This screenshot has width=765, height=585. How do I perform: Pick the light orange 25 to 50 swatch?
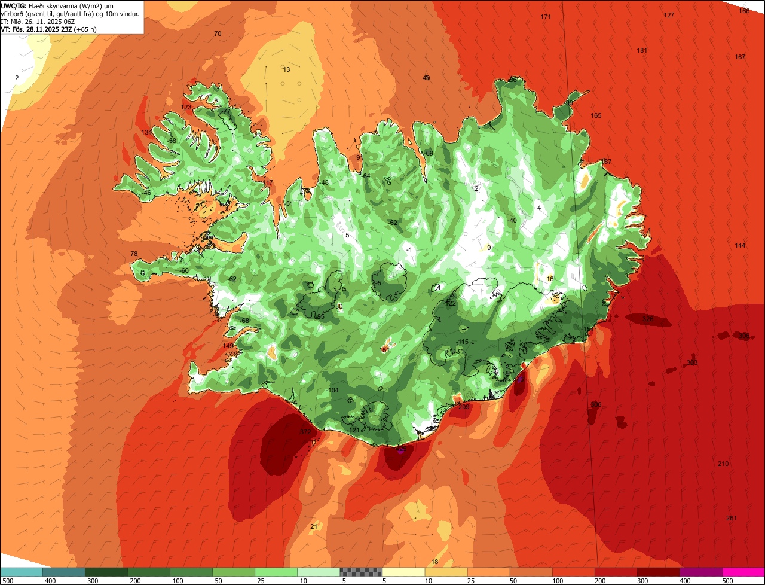pos(488,572)
